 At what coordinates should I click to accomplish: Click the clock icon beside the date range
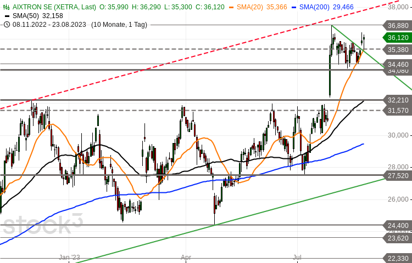7,25
